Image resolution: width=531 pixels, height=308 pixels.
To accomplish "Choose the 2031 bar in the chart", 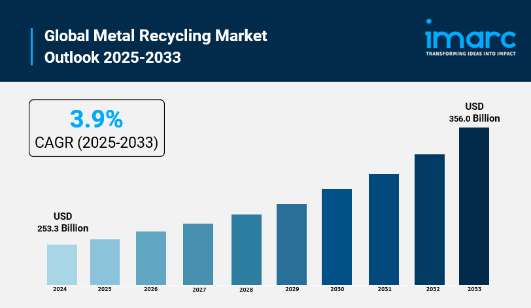I will pyautogui.click(x=384, y=229).
